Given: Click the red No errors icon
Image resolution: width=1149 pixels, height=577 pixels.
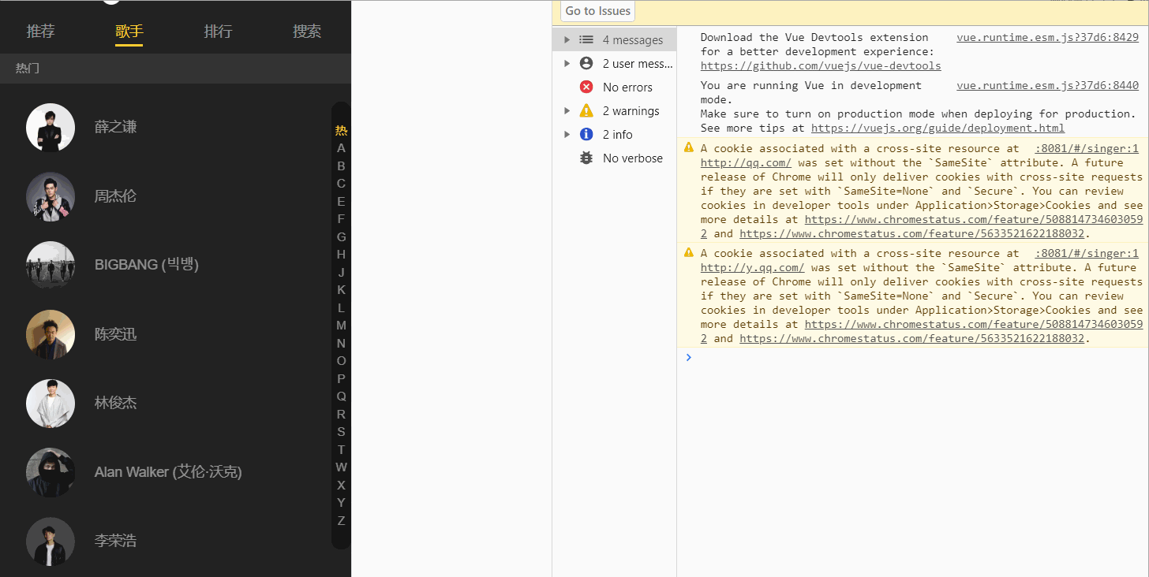Looking at the screenshot, I should (586, 87).
